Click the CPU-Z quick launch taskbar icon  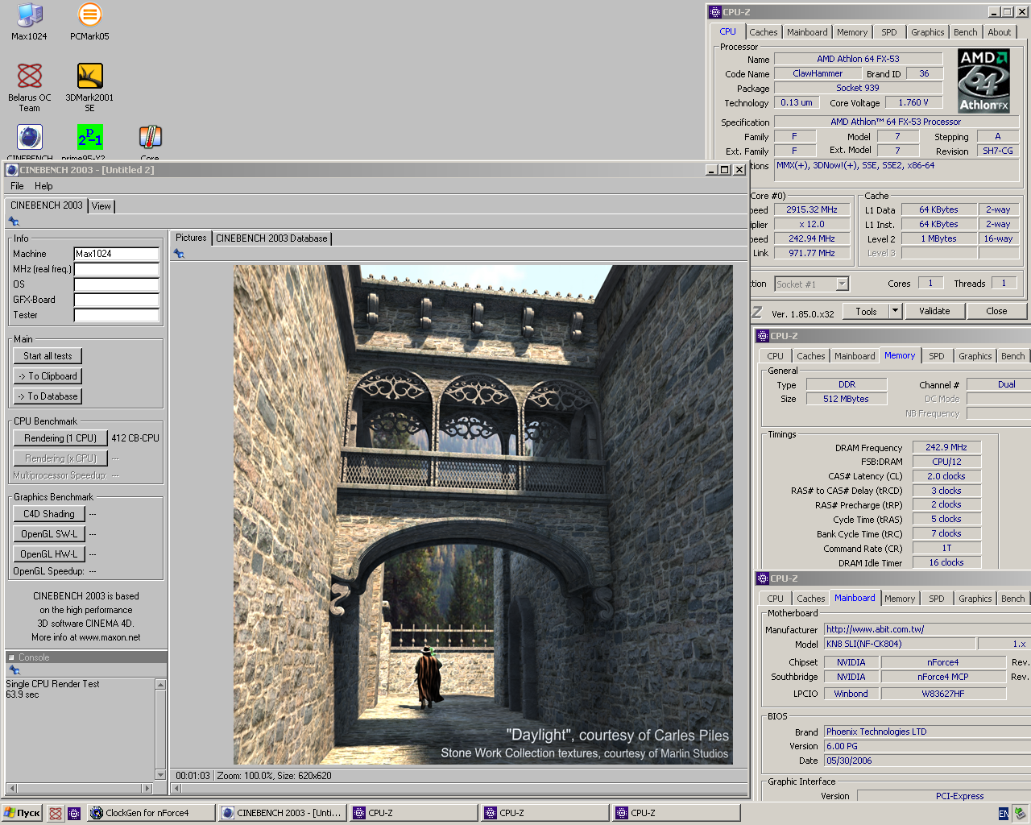coord(74,813)
